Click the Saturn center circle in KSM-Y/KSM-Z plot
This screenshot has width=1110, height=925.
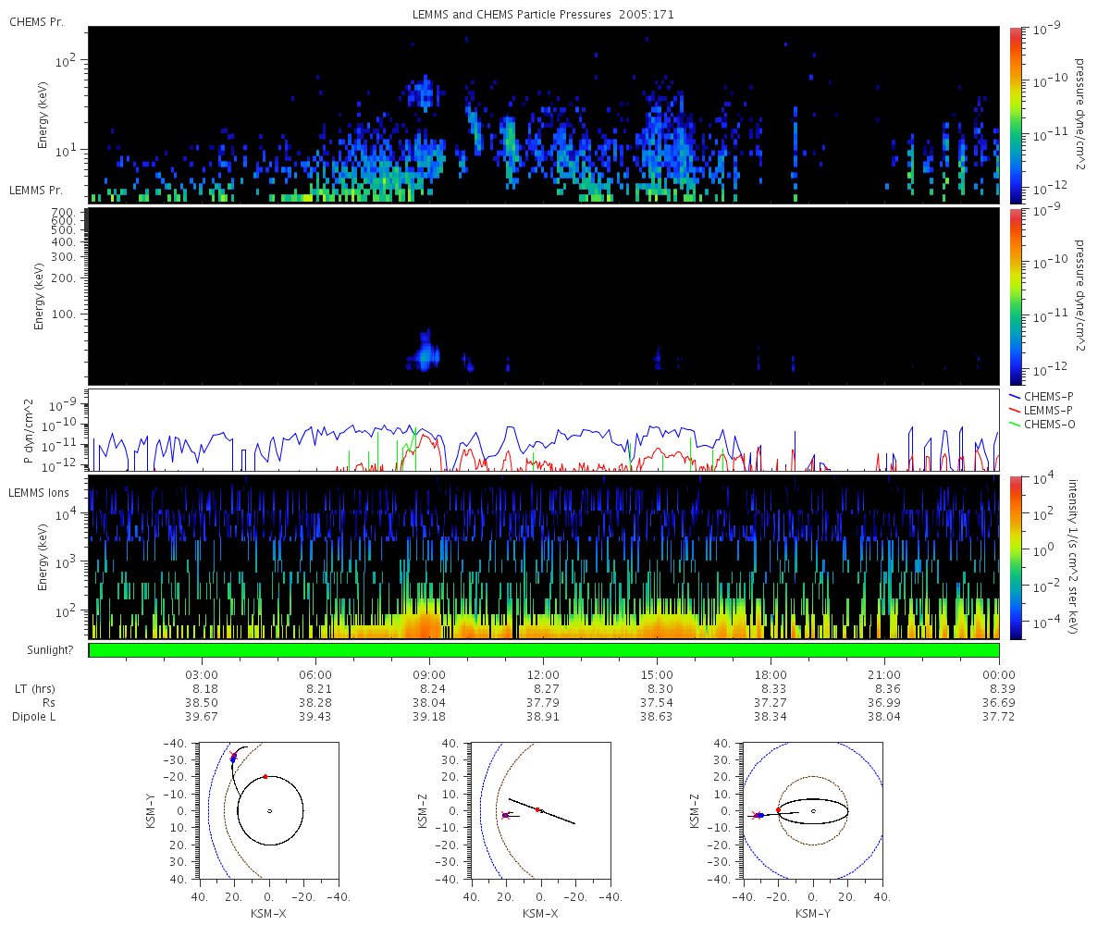(813, 811)
